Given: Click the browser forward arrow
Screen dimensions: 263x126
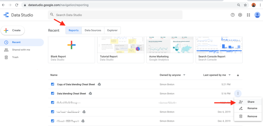Looking at the screenshot, I should point(10,5).
